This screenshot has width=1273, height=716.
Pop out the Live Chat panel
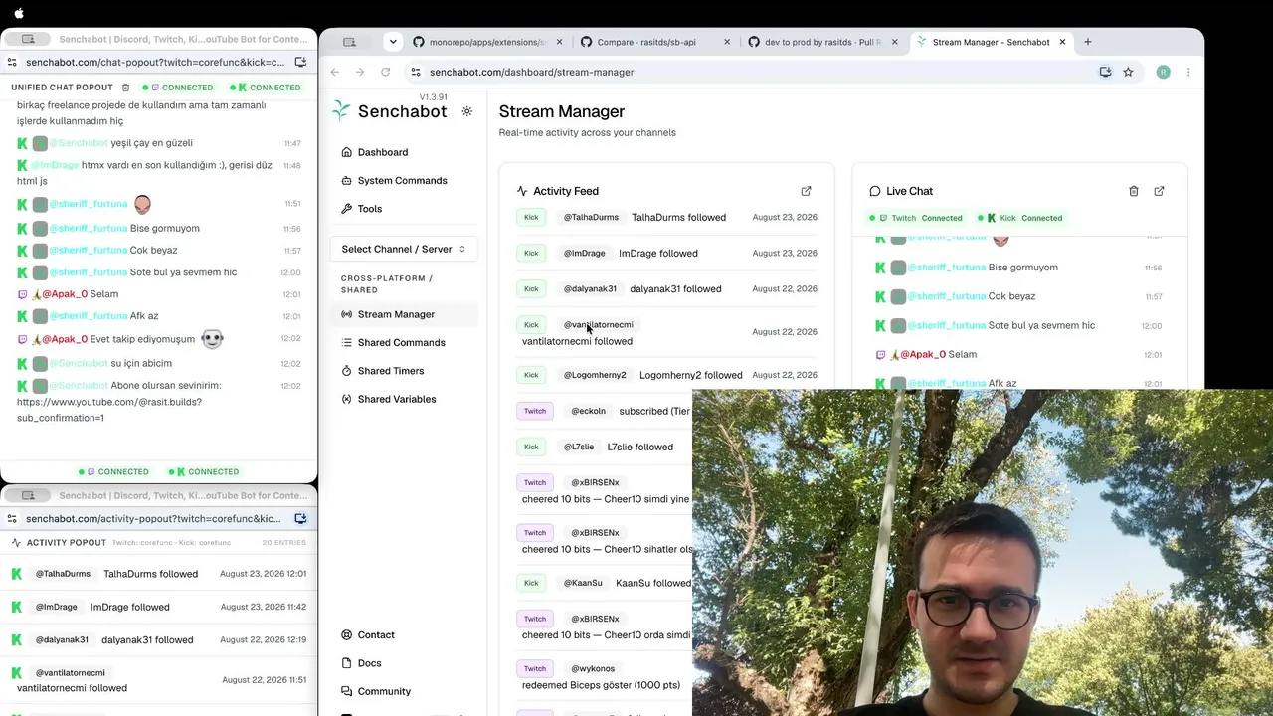click(1159, 191)
